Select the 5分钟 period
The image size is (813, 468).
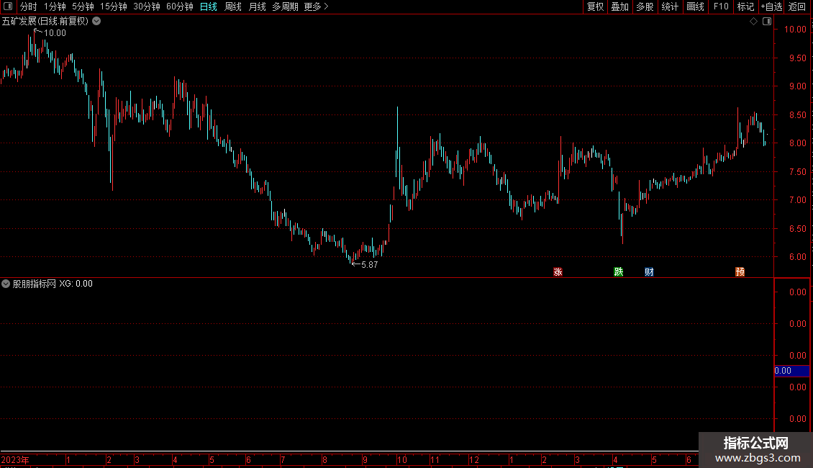click(83, 6)
